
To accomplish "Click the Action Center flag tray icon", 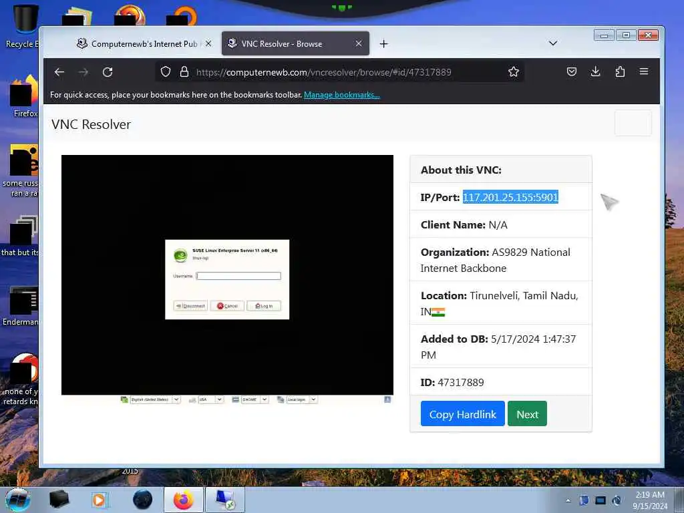I will (x=584, y=500).
